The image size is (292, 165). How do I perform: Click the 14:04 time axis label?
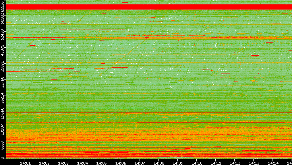(x=82, y=163)
